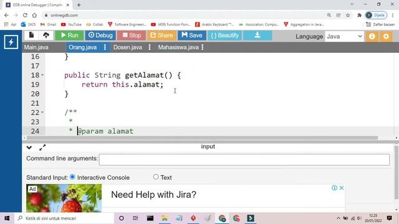Viewport: 399px width, 224px height.
Task: Open the Djeda profile button
Action: tap(376, 15)
